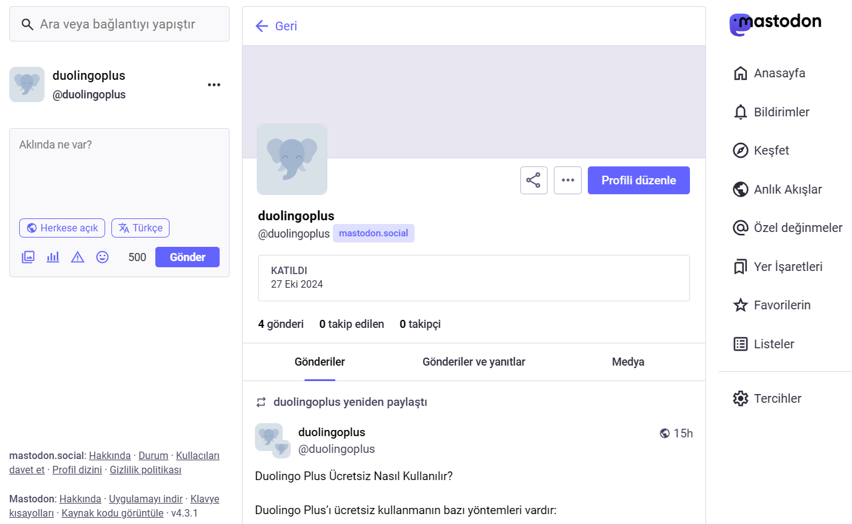Click the 'Klavye kısayolları' footer link
This screenshot has width=852, height=524.
click(x=114, y=506)
